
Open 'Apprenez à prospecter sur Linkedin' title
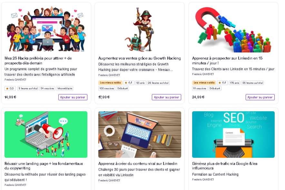click(227, 61)
